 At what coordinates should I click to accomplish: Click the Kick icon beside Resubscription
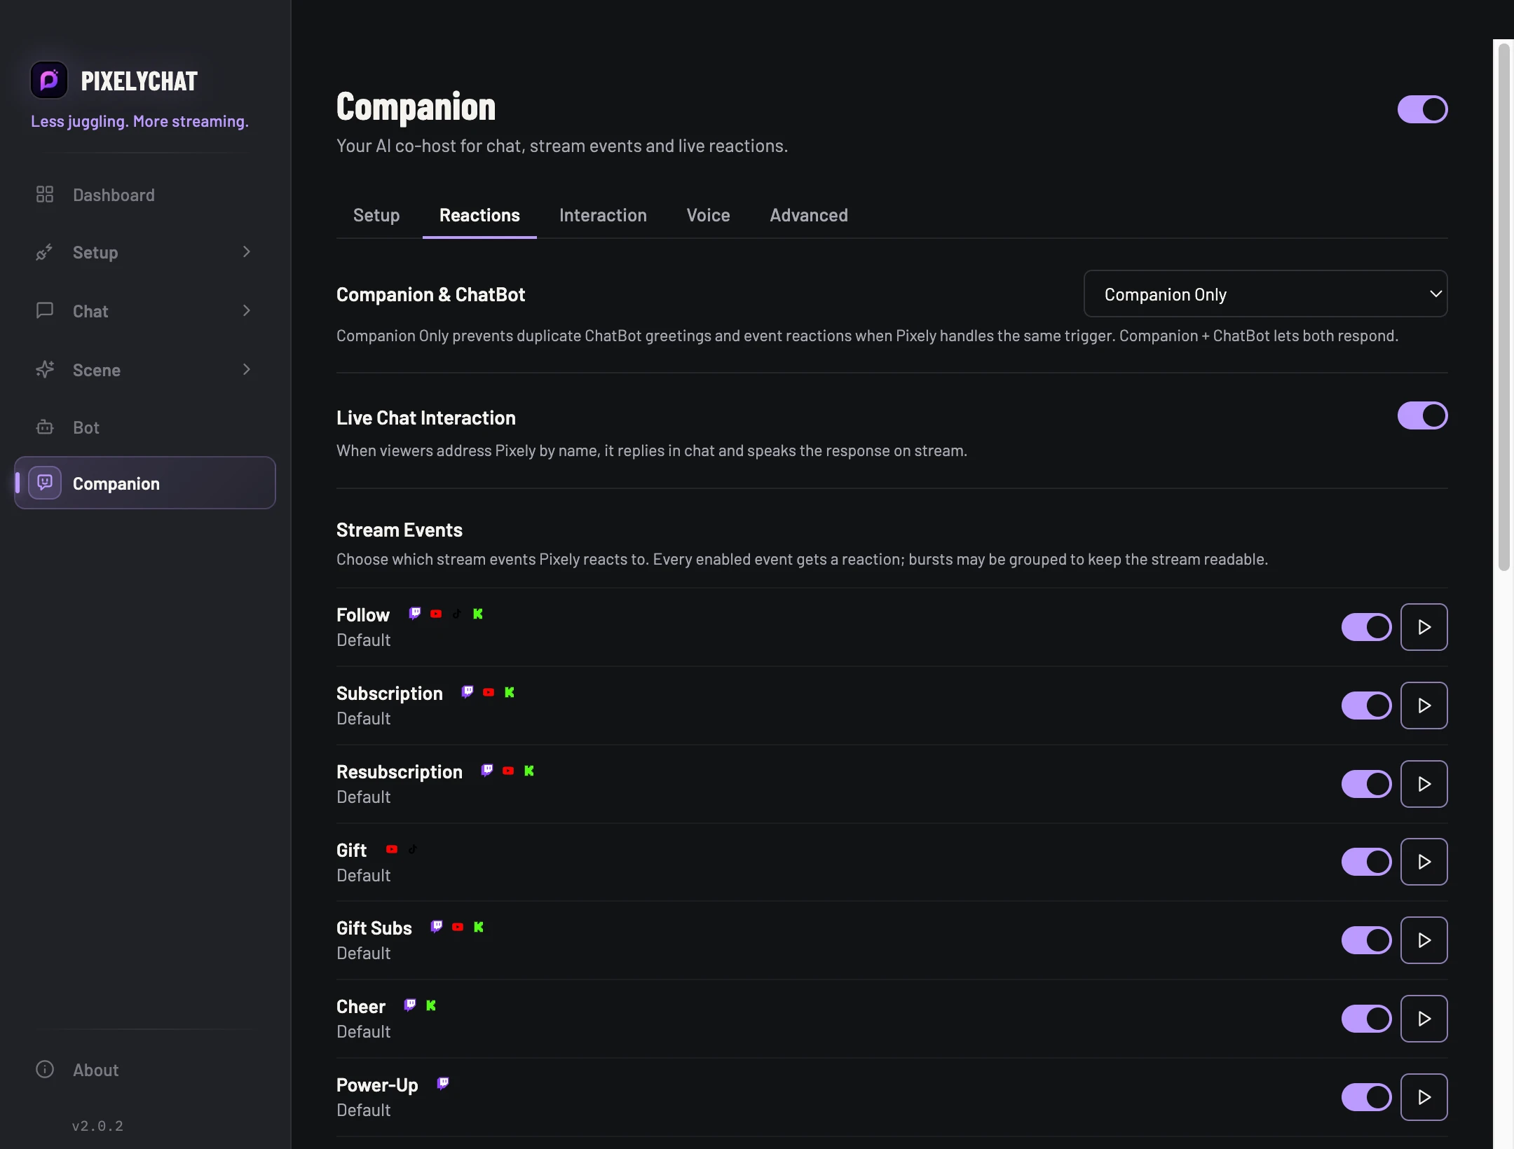(529, 771)
